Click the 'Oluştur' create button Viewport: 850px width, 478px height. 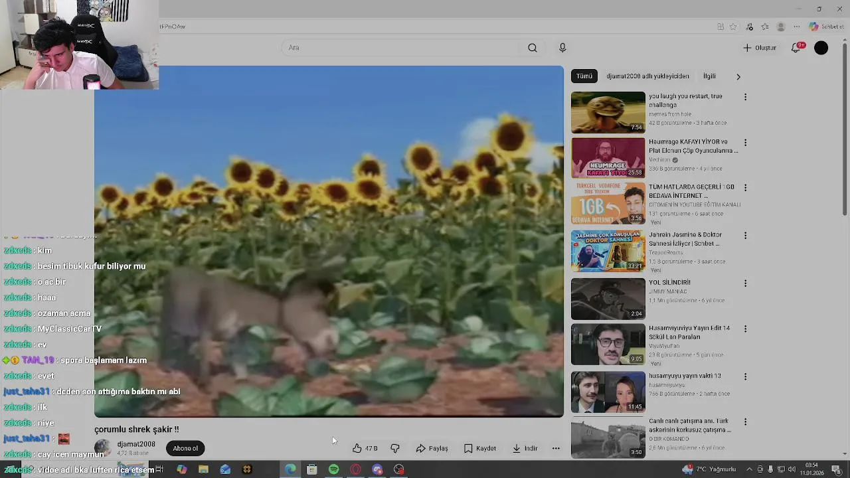click(759, 48)
